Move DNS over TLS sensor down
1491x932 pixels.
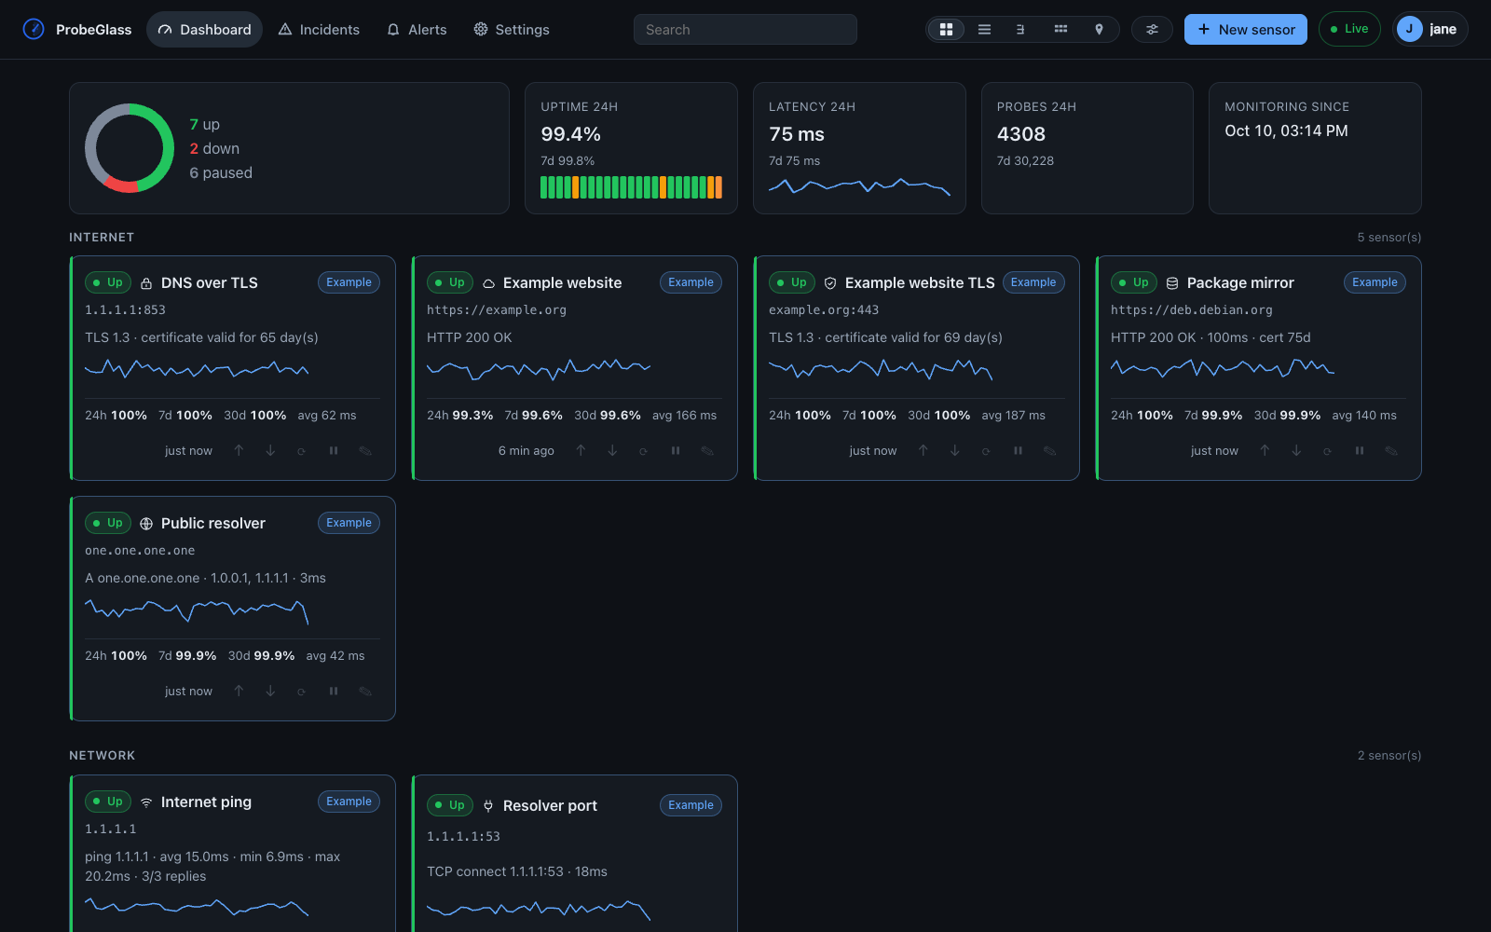tap(270, 451)
